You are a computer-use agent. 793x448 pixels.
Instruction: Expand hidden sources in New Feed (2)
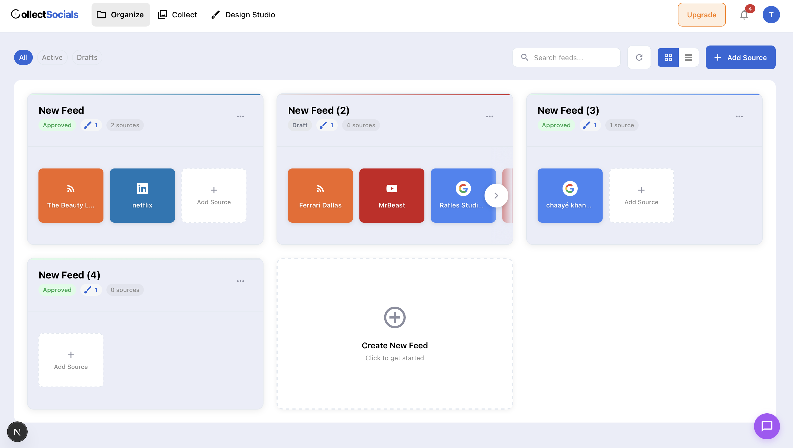coord(496,195)
